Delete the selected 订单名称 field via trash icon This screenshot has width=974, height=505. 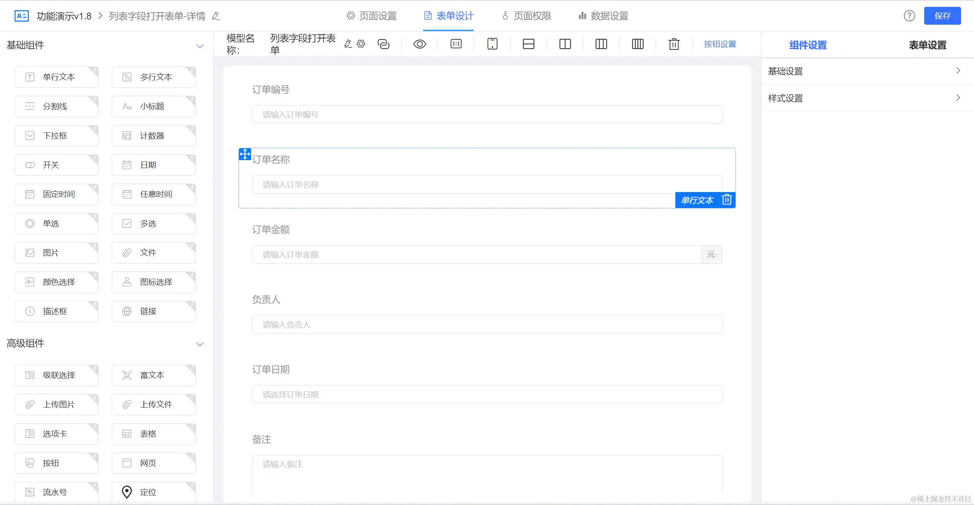point(727,200)
